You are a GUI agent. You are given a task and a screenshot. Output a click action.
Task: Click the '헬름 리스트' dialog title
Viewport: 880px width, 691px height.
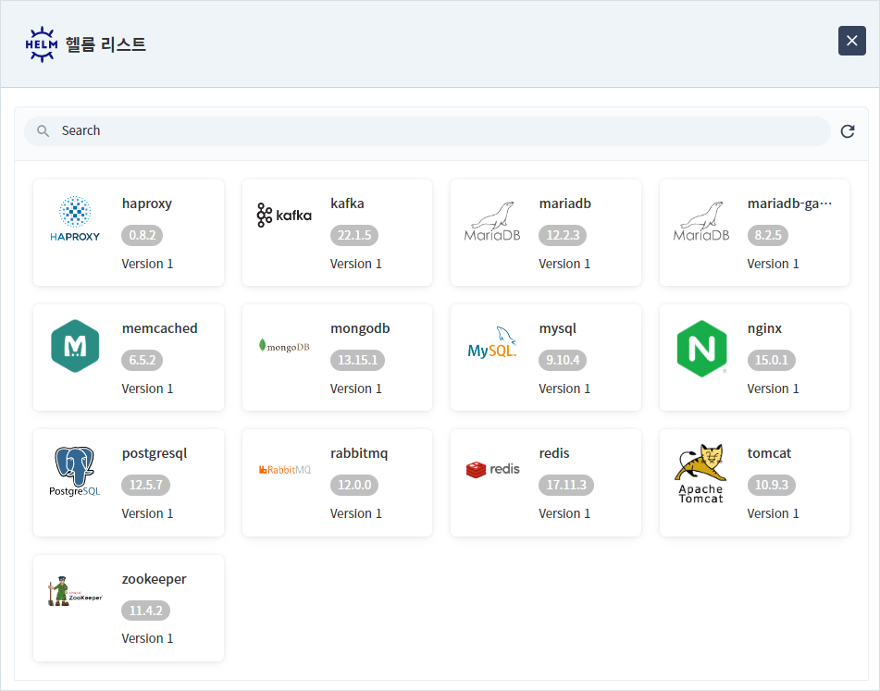tap(105, 44)
